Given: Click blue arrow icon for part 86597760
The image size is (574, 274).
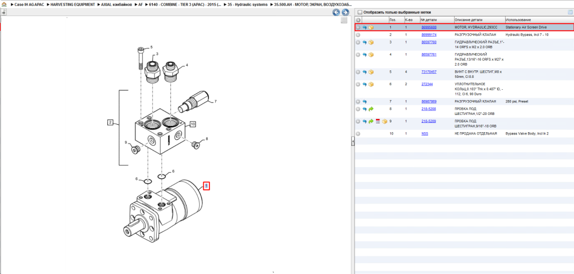Looking at the screenshot, I should pyautogui.click(x=364, y=42).
